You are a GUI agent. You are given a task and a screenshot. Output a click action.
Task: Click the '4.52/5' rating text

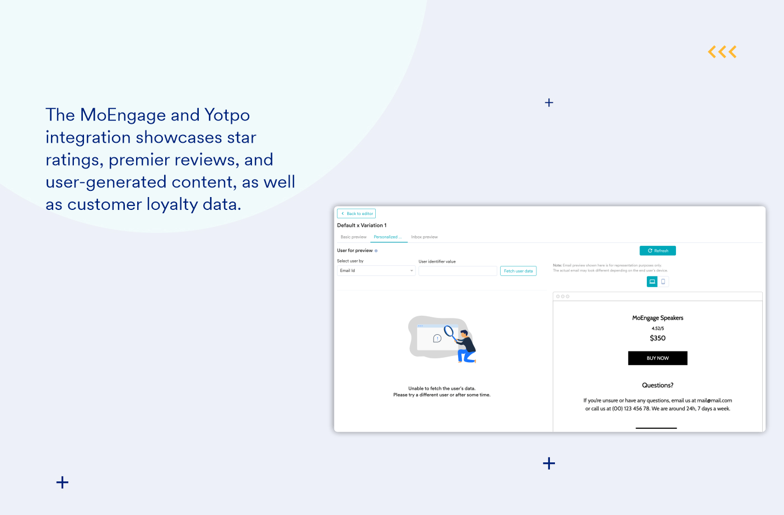tap(657, 329)
